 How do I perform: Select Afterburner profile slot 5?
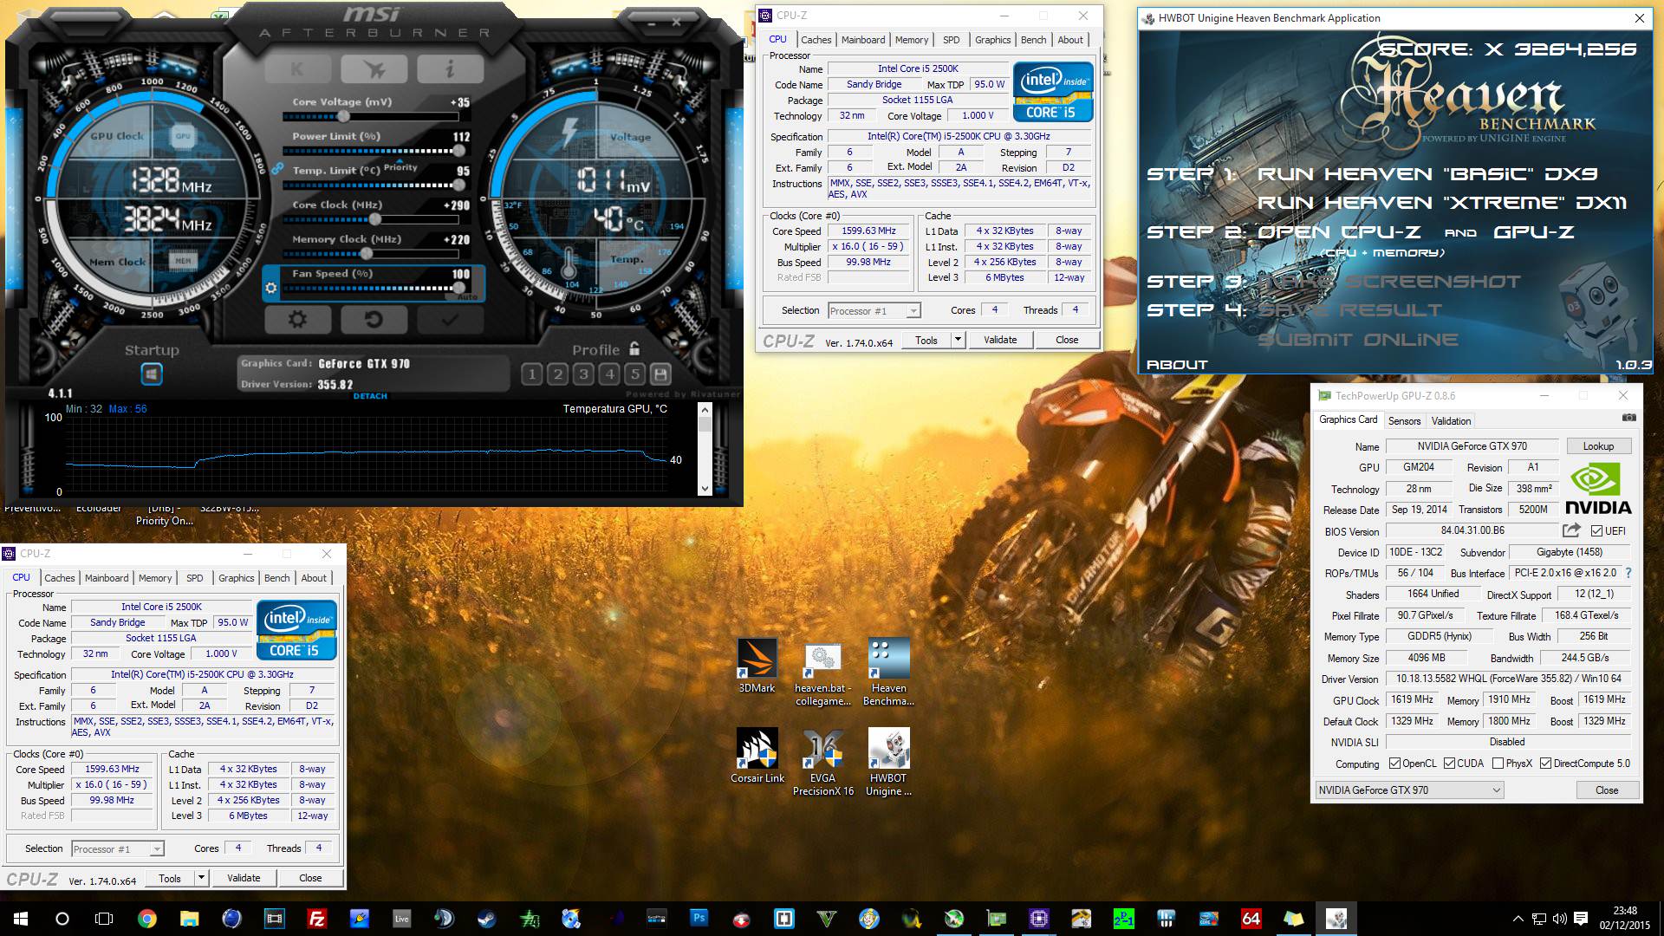point(635,374)
